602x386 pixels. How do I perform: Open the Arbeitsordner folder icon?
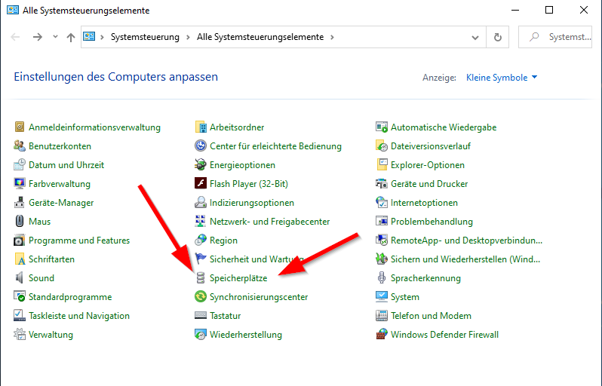[x=201, y=127]
